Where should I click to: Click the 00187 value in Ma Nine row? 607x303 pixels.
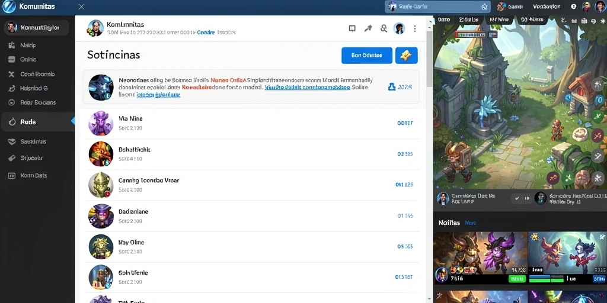[405, 123]
